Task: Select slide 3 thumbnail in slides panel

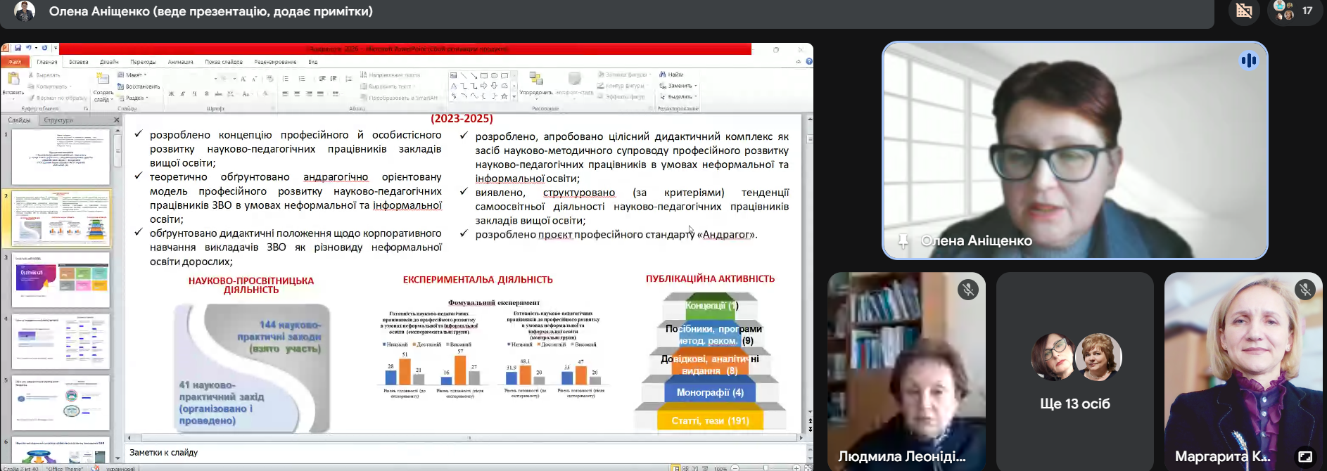Action: pyautogui.click(x=61, y=280)
